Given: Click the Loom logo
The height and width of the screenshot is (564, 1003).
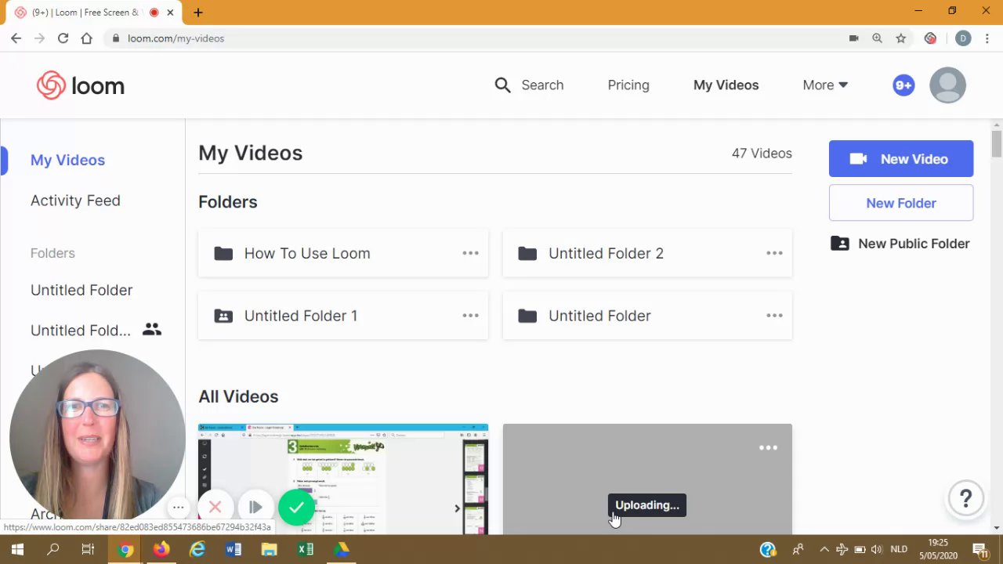Looking at the screenshot, I should click(x=81, y=85).
